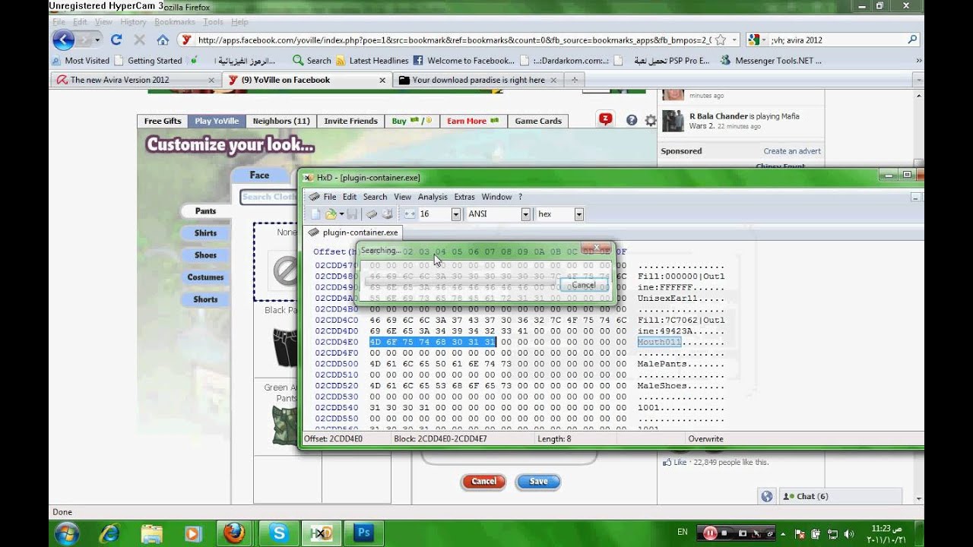The height and width of the screenshot is (547, 973).
Task: Reload the page with Firefox refresh icon
Action: pos(116,40)
